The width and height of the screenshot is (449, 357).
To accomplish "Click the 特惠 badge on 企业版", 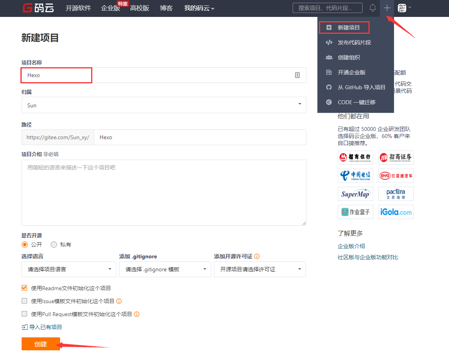I will pyautogui.click(x=123, y=4).
